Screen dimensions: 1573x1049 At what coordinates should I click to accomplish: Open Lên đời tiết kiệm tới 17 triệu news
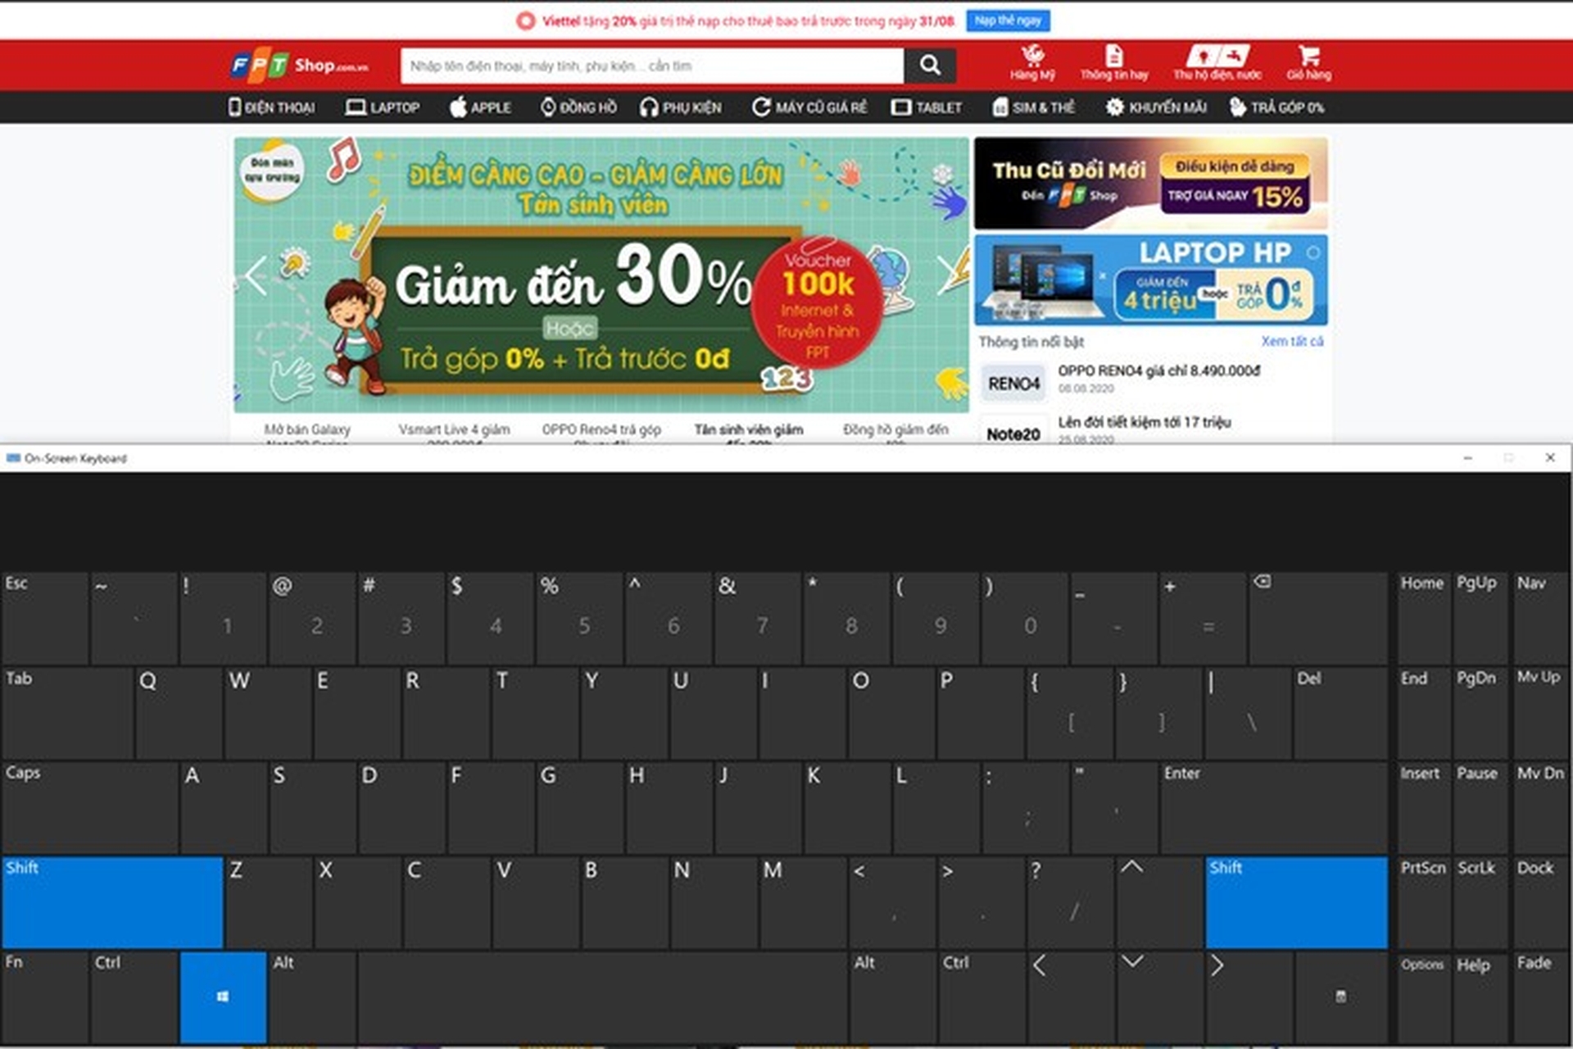[x=1144, y=422]
